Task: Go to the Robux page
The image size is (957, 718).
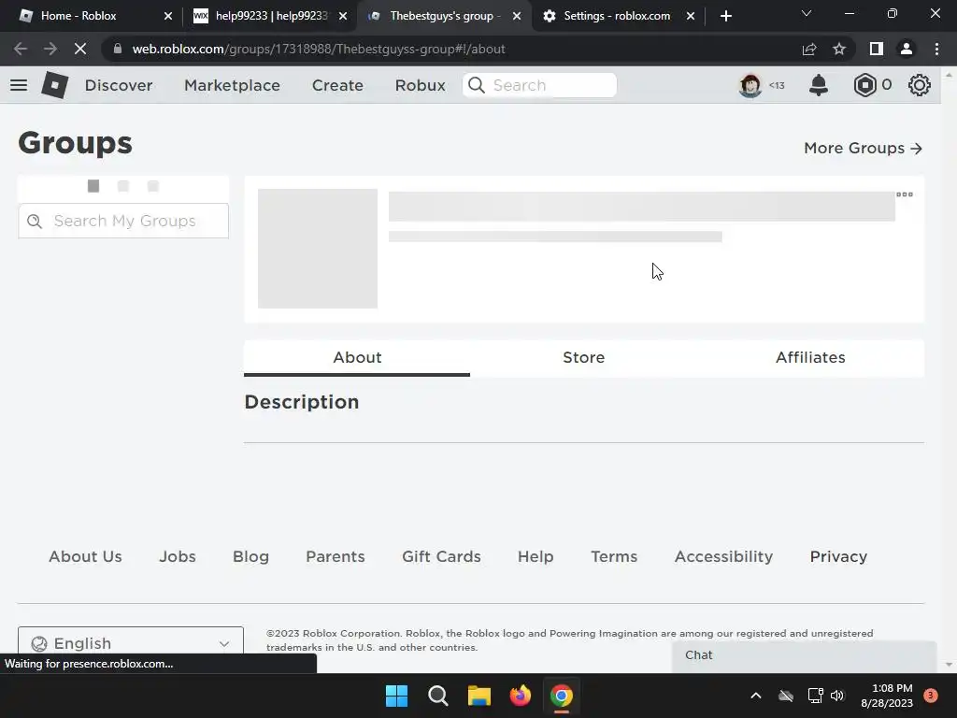Action: (x=420, y=85)
